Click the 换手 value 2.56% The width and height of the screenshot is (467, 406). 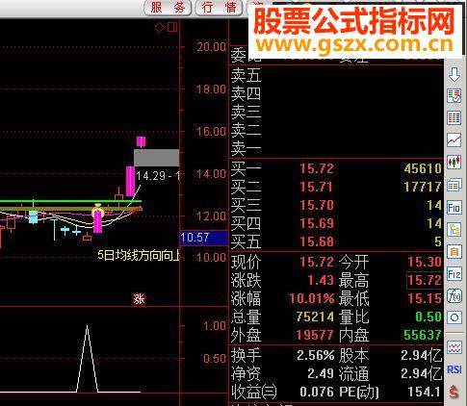coord(316,355)
